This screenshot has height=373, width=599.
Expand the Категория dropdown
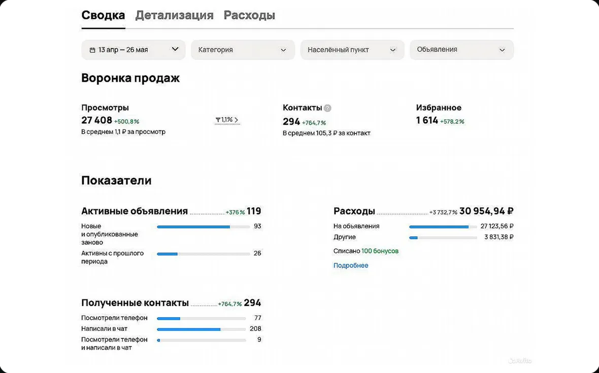click(243, 50)
